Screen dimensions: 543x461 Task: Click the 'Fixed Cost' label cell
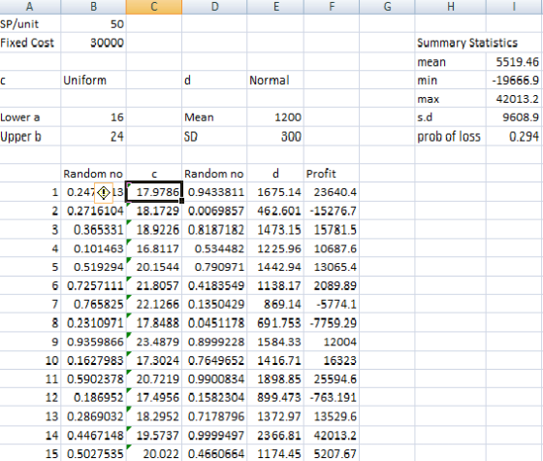point(30,43)
